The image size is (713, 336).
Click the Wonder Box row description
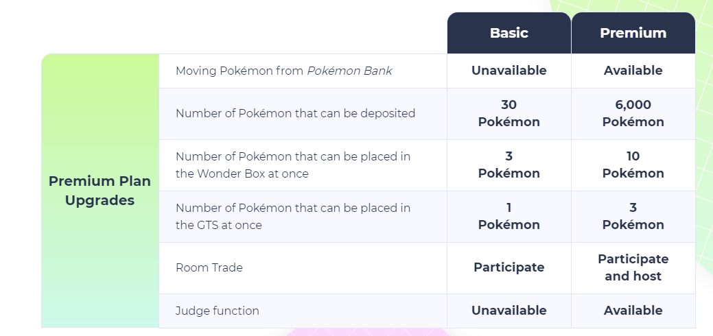pos(293,165)
